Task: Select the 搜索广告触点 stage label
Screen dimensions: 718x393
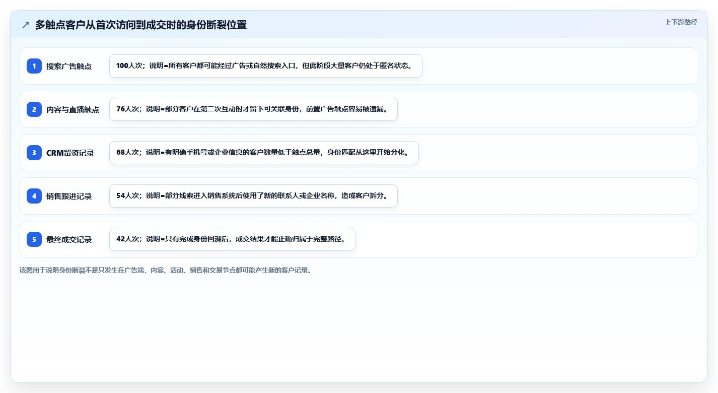Action: [x=69, y=66]
